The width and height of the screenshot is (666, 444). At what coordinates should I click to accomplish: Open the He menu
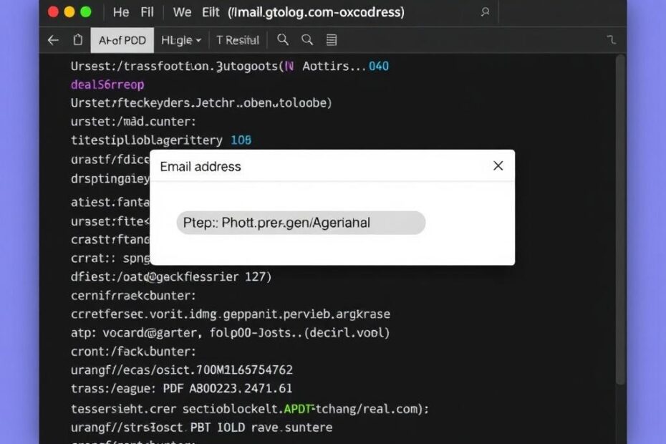pyautogui.click(x=121, y=12)
